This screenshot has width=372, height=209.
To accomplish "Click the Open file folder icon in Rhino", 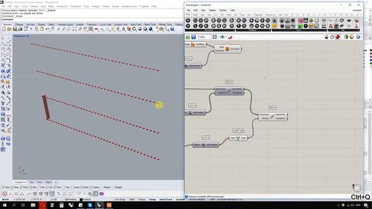I will pyautogui.click(x=9, y=29).
